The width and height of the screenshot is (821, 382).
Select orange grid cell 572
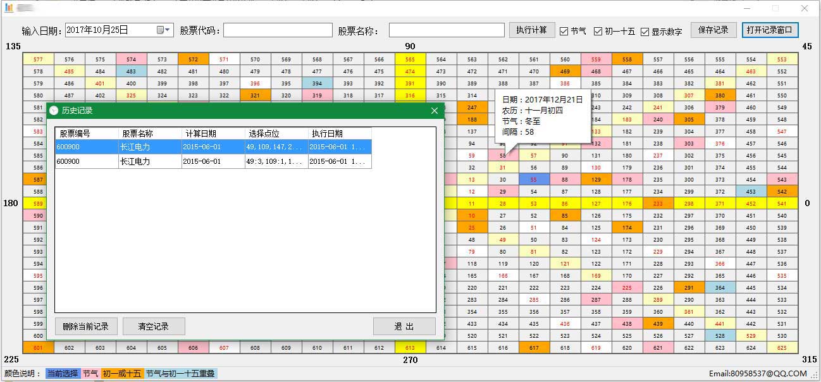coord(193,59)
